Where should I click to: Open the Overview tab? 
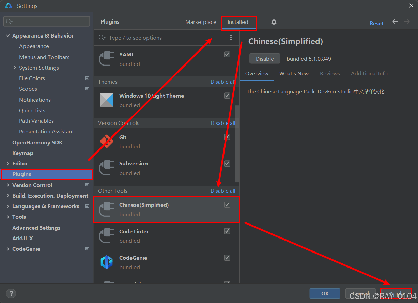point(257,73)
